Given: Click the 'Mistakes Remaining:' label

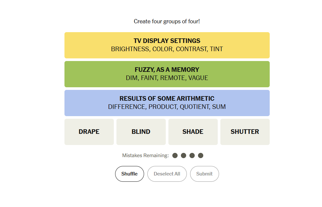Looking at the screenshot, I should coord(145,155).
